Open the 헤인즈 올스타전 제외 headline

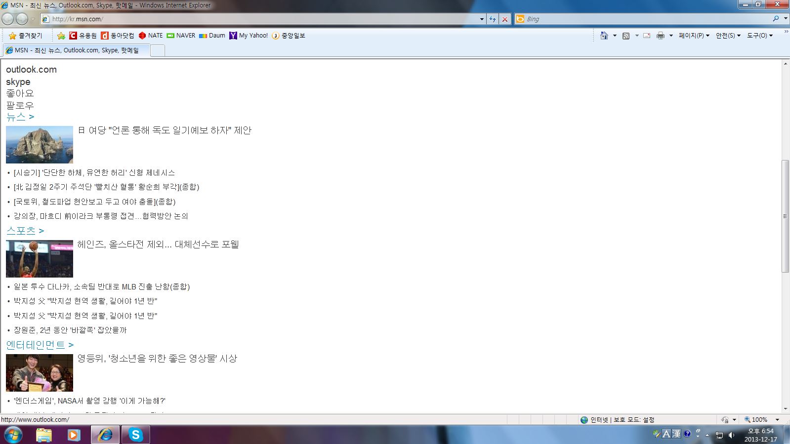[x=158, y=244]
